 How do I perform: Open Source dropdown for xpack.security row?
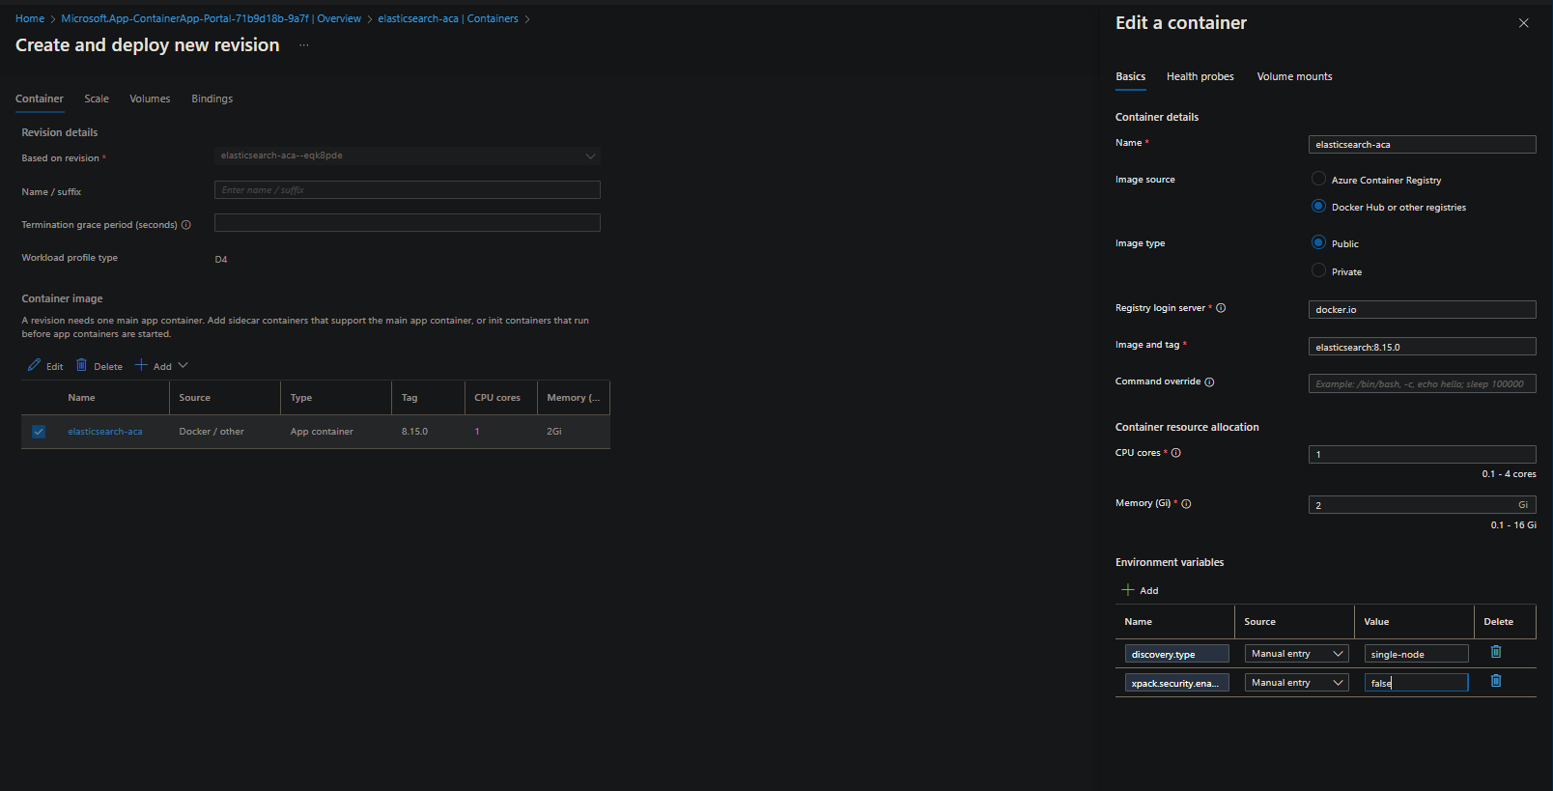1296,683
